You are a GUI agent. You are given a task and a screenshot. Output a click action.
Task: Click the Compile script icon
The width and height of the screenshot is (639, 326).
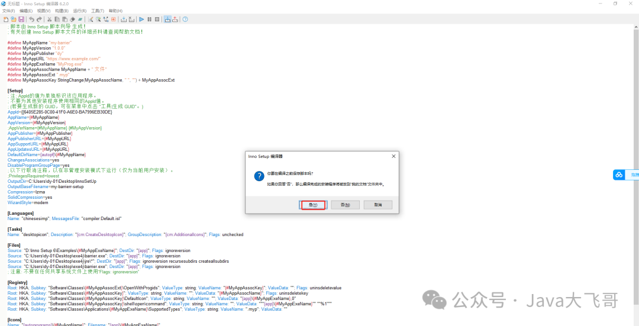(124, 19)
